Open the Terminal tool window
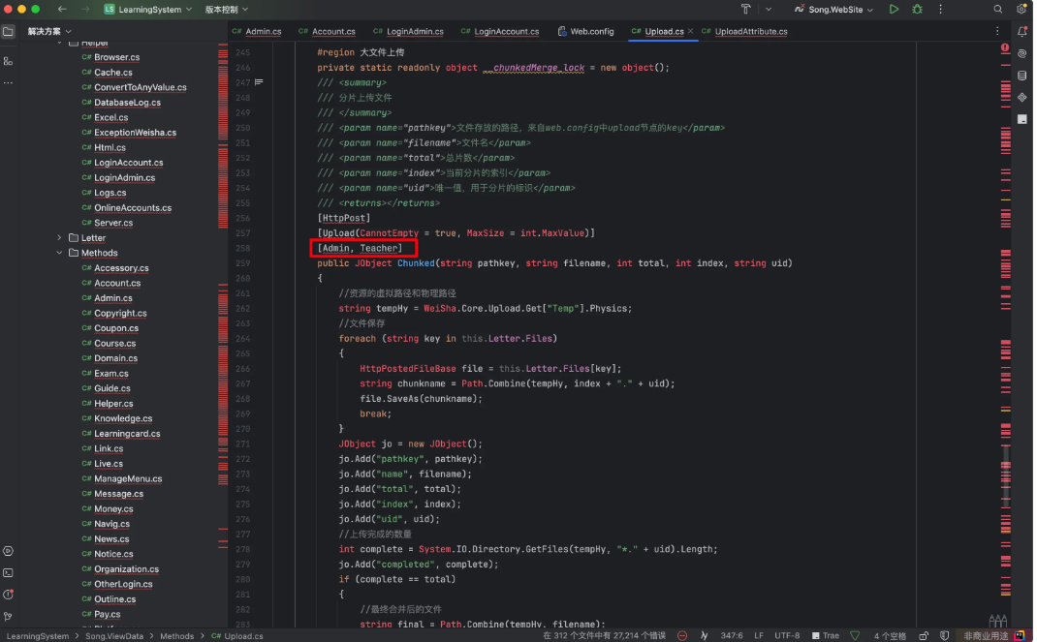This screenshot has width=1037, height=642. point(8,572)
